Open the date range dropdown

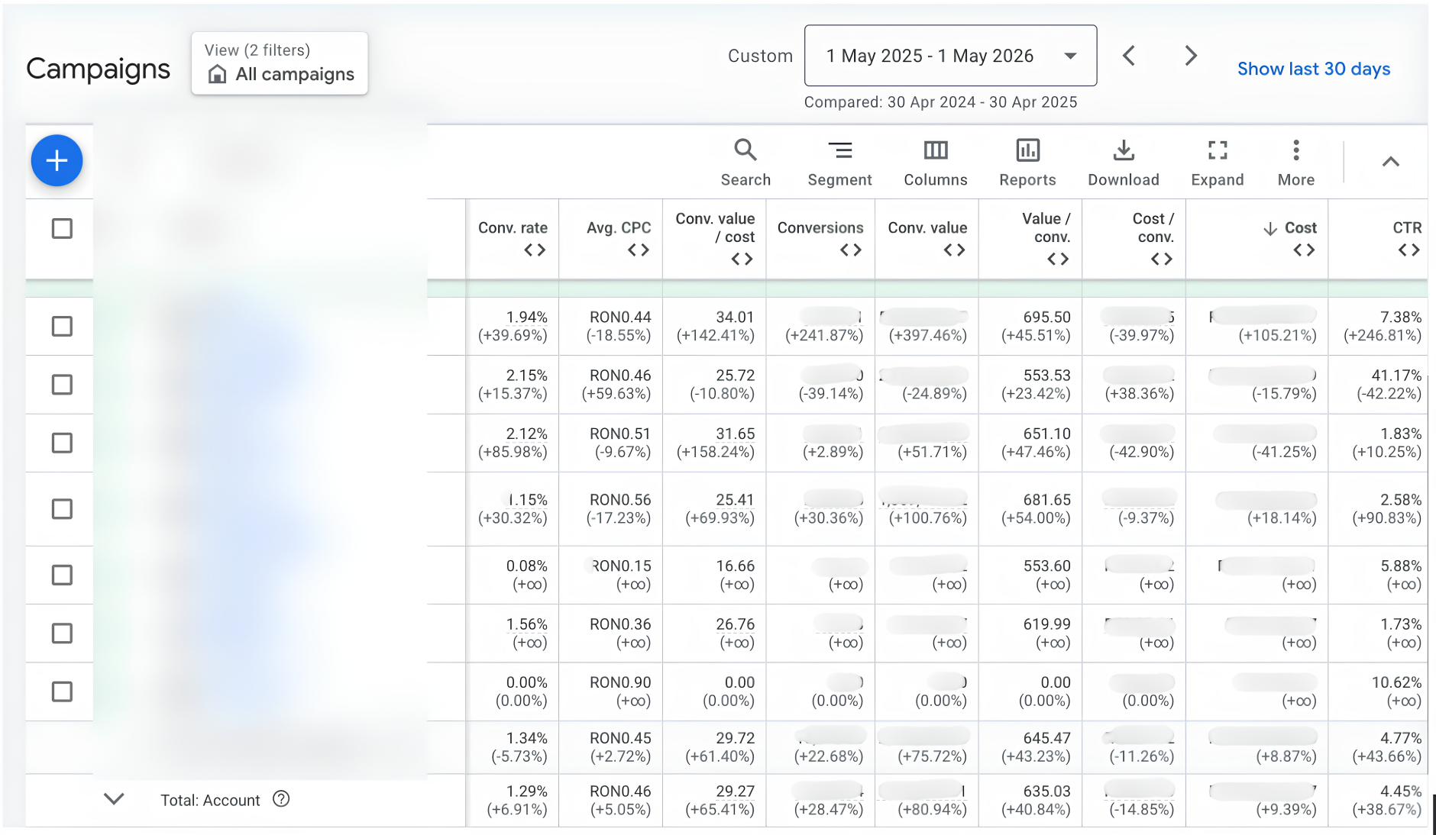(x=950, y=56)
